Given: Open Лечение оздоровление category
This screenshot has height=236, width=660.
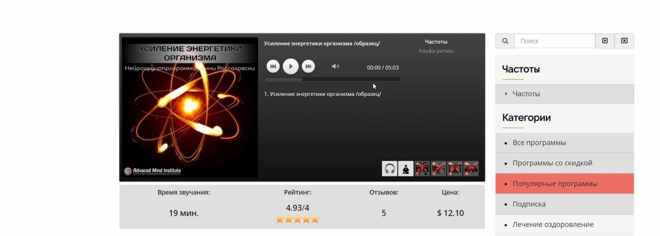Looking at the screenshot, I should pyautogui.click(x=565, y=225).
